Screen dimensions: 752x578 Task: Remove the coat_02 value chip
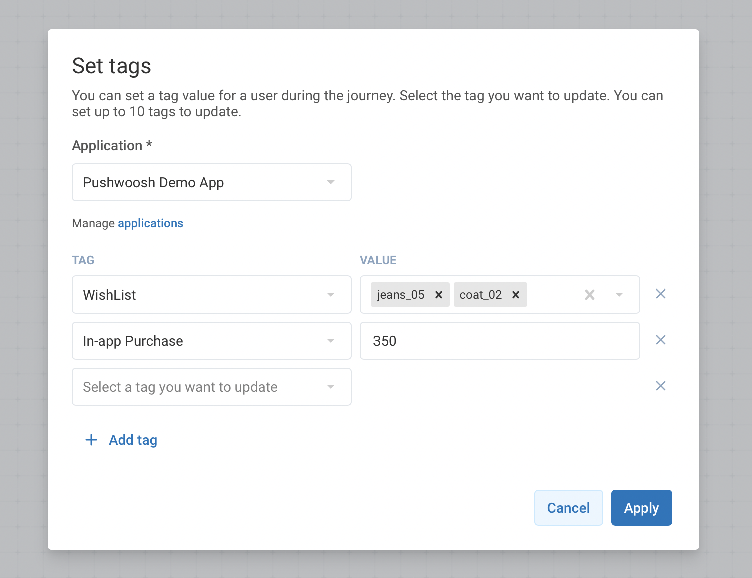click(516, 295)
